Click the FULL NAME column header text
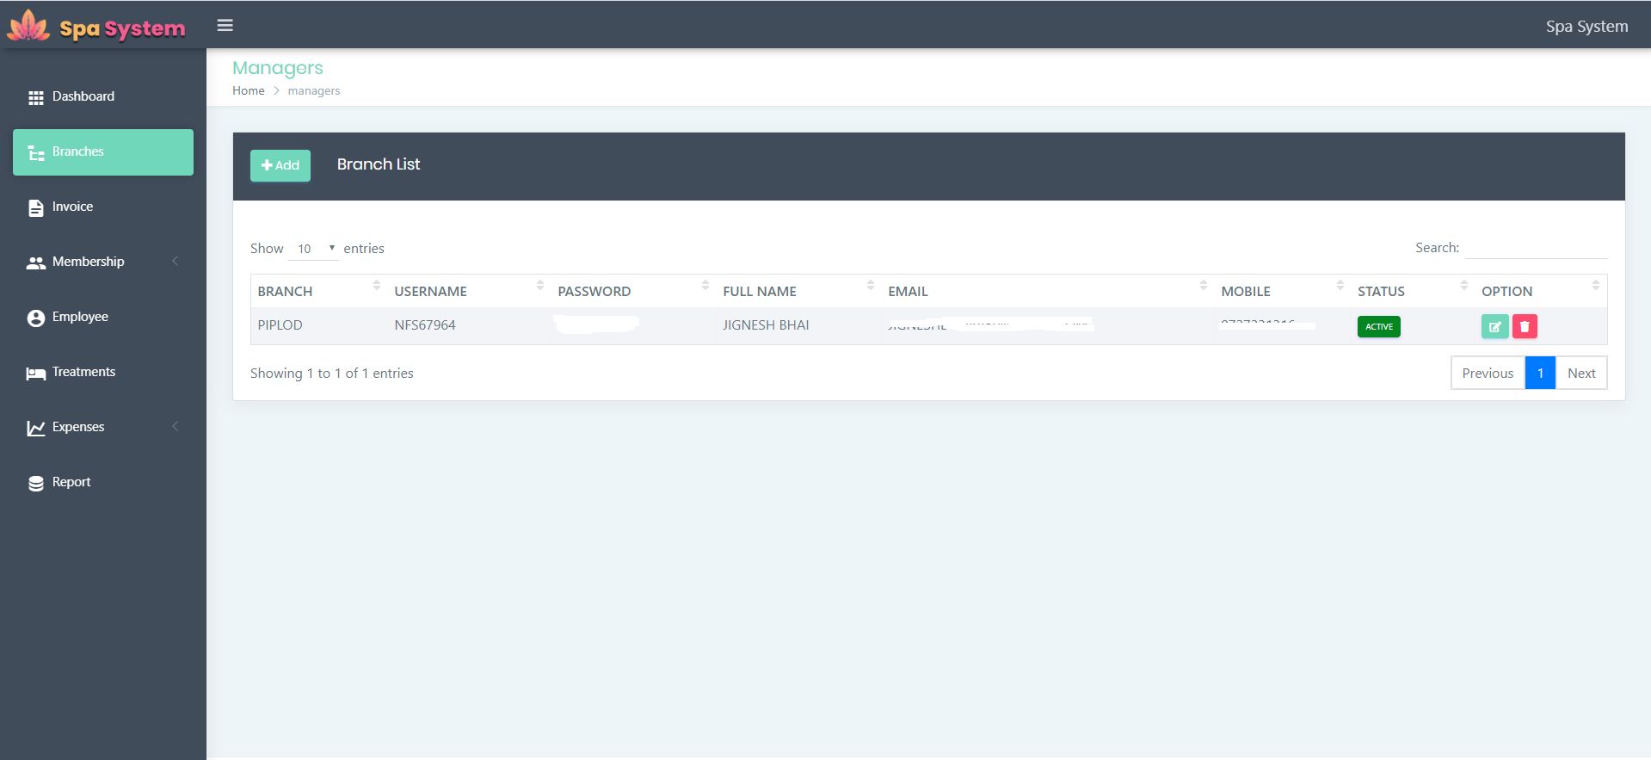 [x=759, y=291]
